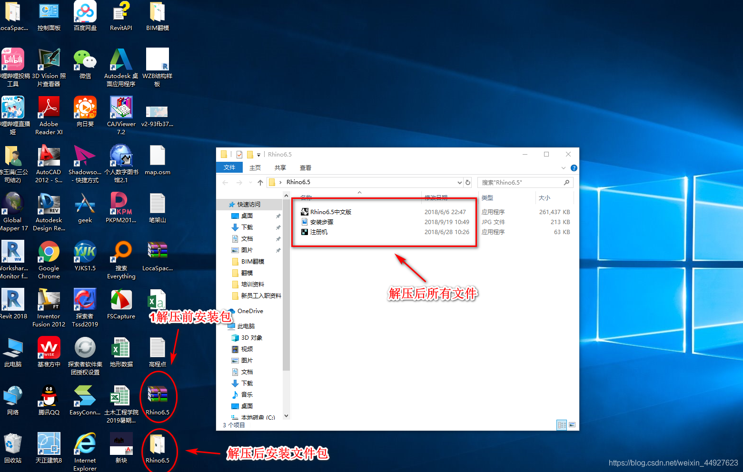Viewport: 743px width, 472px height.
Task: Launch AutoCAD 2012 from the desktop
Action: (x=49, y=164)
